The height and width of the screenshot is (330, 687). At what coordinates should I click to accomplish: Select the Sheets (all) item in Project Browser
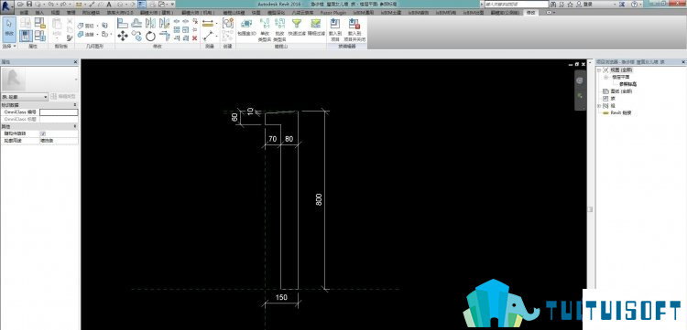(621, 91)
